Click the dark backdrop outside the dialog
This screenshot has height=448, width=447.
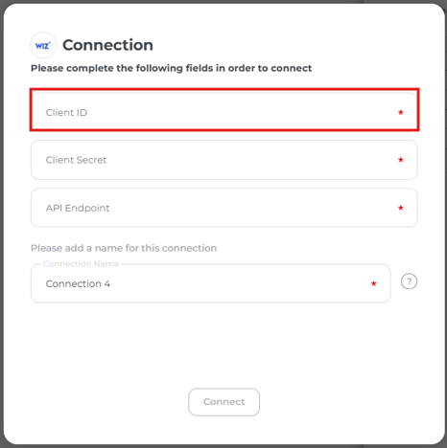pyautogui.click(x=2, y=223)
